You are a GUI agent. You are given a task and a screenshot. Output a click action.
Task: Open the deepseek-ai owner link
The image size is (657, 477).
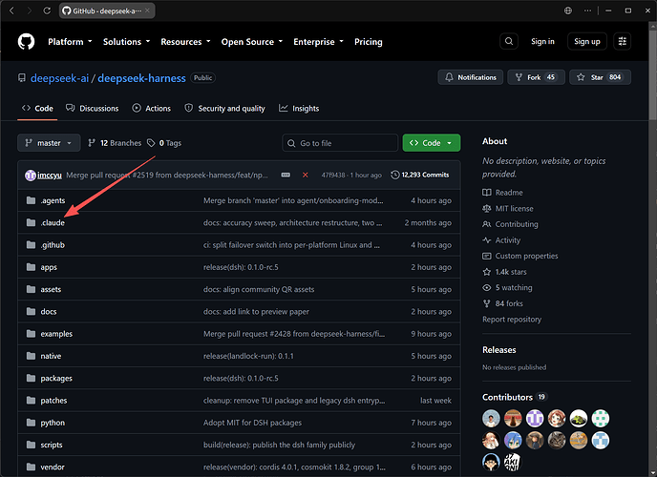(x=59, y=78)
